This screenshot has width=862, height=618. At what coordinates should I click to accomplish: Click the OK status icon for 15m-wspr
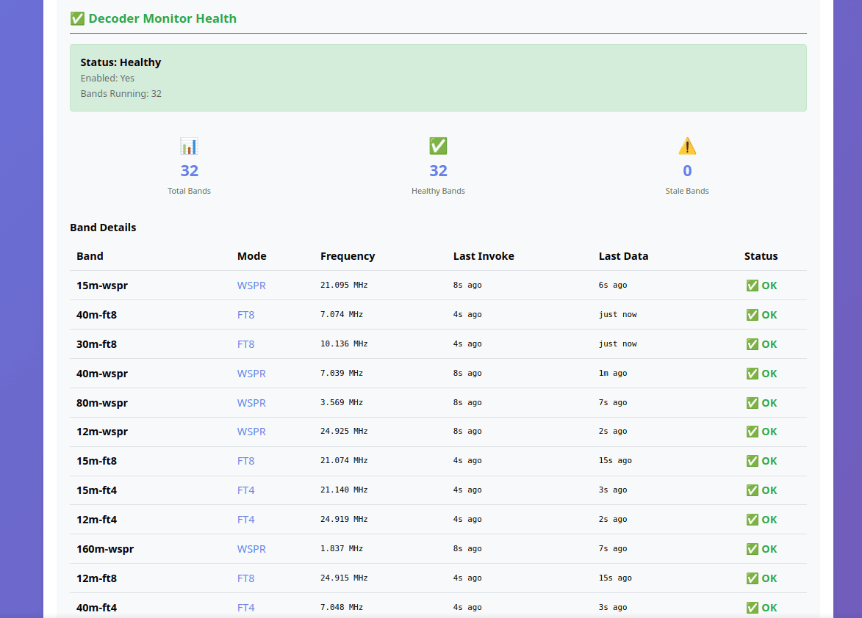pos(751,285)
